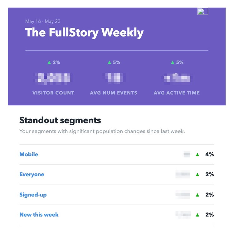234x234 pixels.
Task: Click the Standout segments heading
Action: pos(60,120)
